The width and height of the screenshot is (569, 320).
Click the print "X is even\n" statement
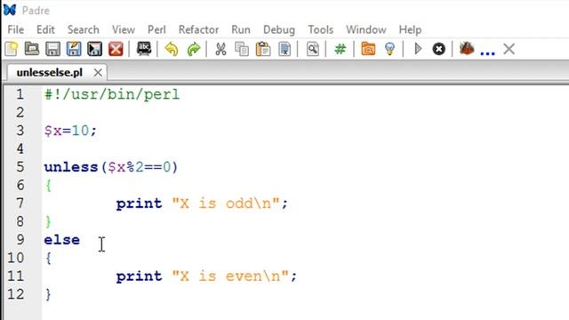point(206,276)
